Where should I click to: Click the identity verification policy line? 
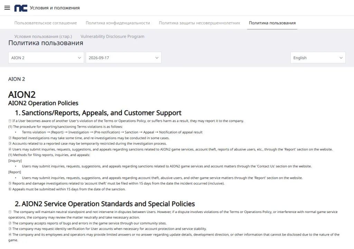coord(108,229)
